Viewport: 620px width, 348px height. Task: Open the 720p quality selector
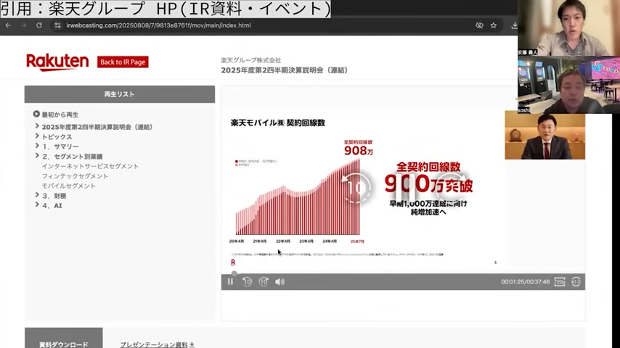[560, 281]
